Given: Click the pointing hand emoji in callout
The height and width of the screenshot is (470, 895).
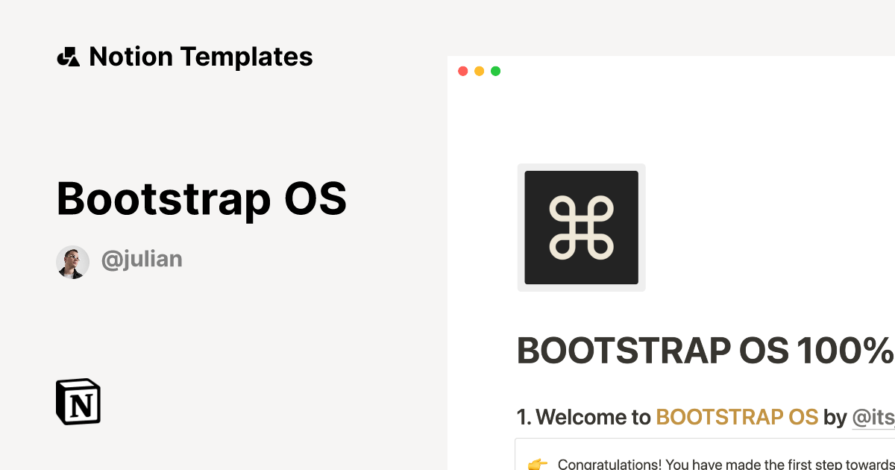Looking at the screenshot, I should [537, 464].
